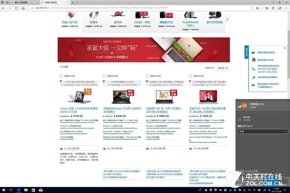Open Vostro 成就 13 5000 product link

(79, 110)
